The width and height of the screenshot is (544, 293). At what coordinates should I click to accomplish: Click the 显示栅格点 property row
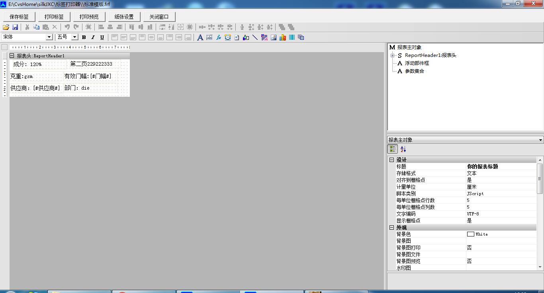[x=462, y=221]
